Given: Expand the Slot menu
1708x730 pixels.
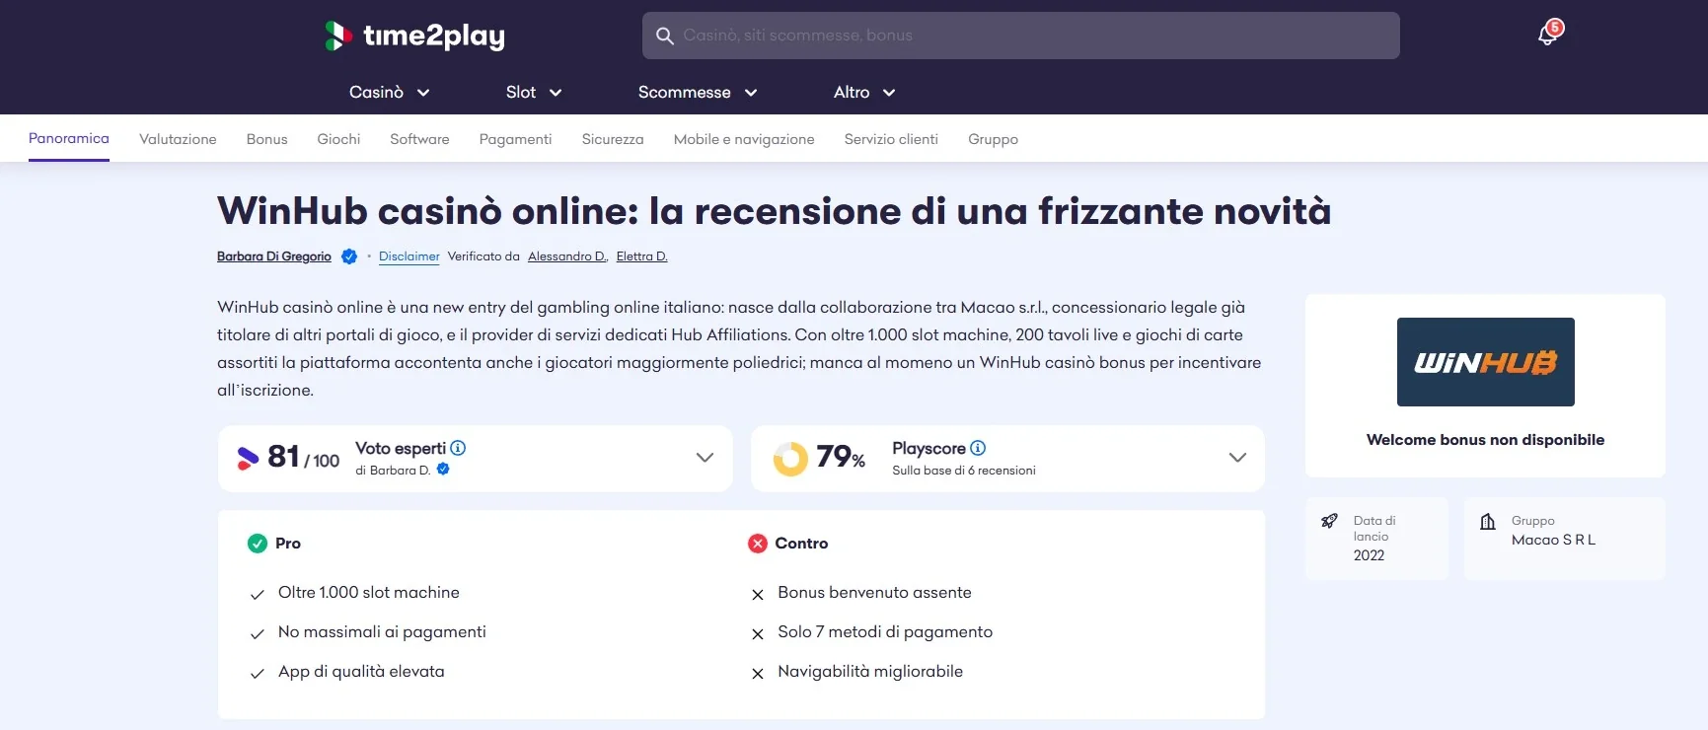Looking at the screenshot, I should click(x=534, y=93).
